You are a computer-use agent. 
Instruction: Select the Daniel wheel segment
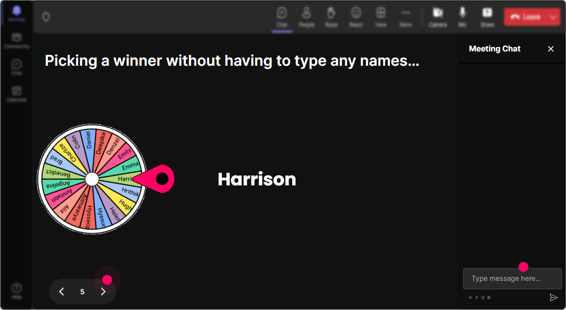tap(88, 141)
